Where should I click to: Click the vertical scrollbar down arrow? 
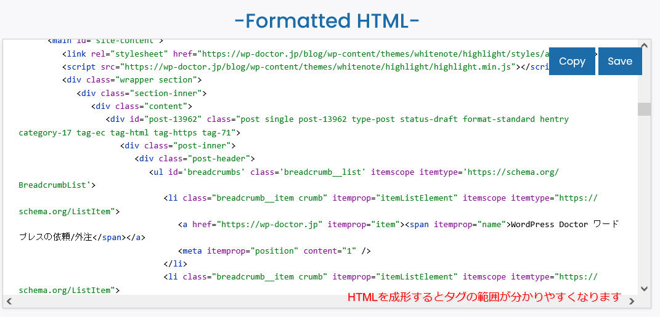pyautogui.click(x=644, y=289)
